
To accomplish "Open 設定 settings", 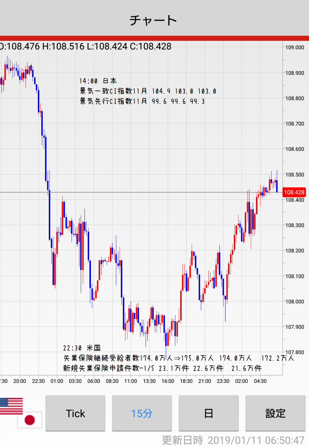I will click(275, 413).
